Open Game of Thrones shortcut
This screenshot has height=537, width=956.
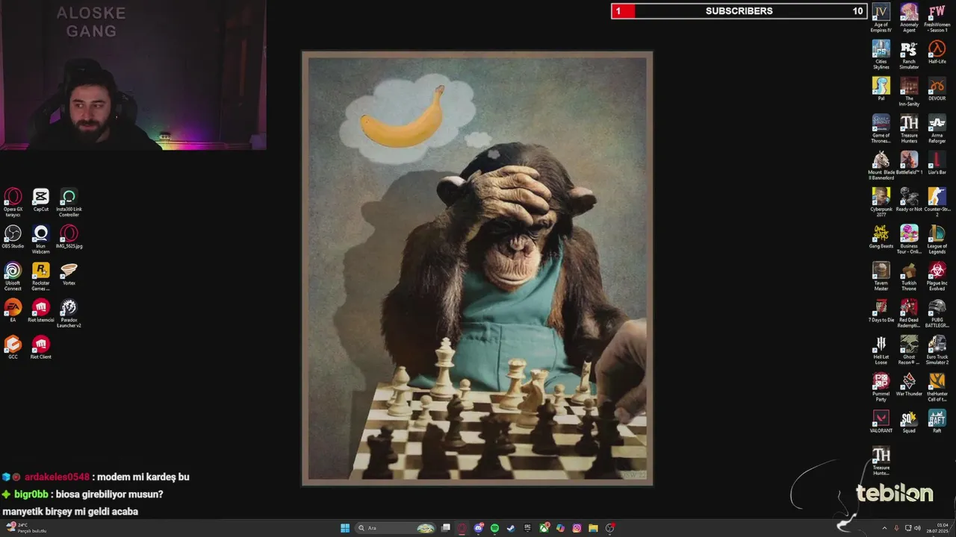pos(881,128)
